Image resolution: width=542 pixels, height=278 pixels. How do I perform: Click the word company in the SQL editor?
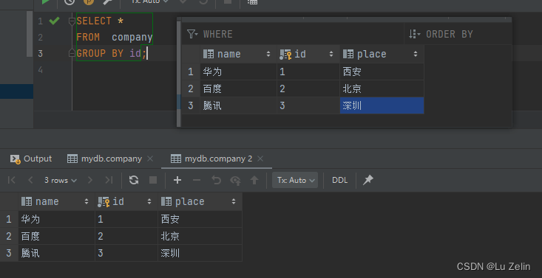pos(132,38)
